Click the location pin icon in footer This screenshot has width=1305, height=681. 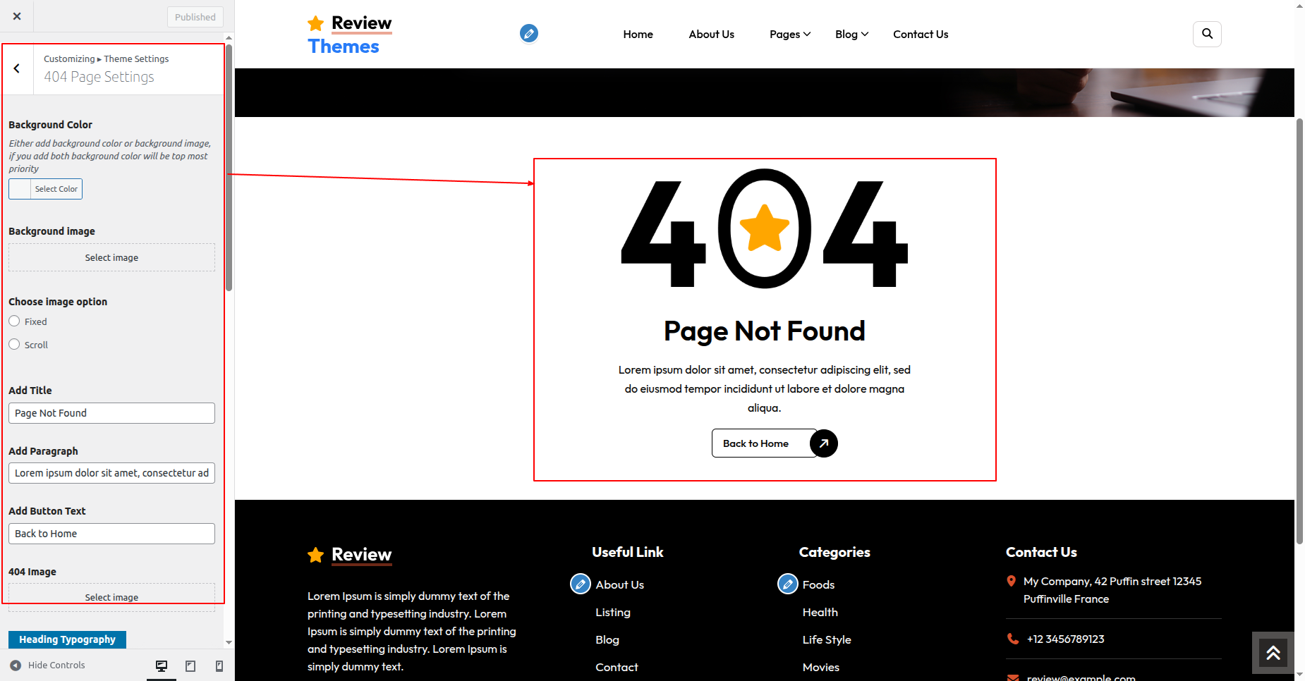click(x=1011, y=582)
